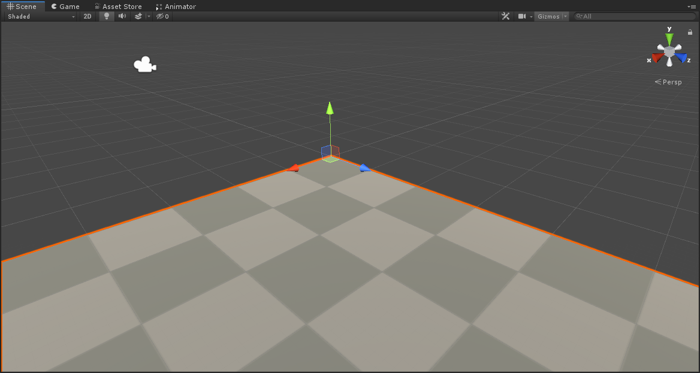This screenshot has width=700, height=373.
Task: Switch to the Animator tab
Action: [176, 6]
